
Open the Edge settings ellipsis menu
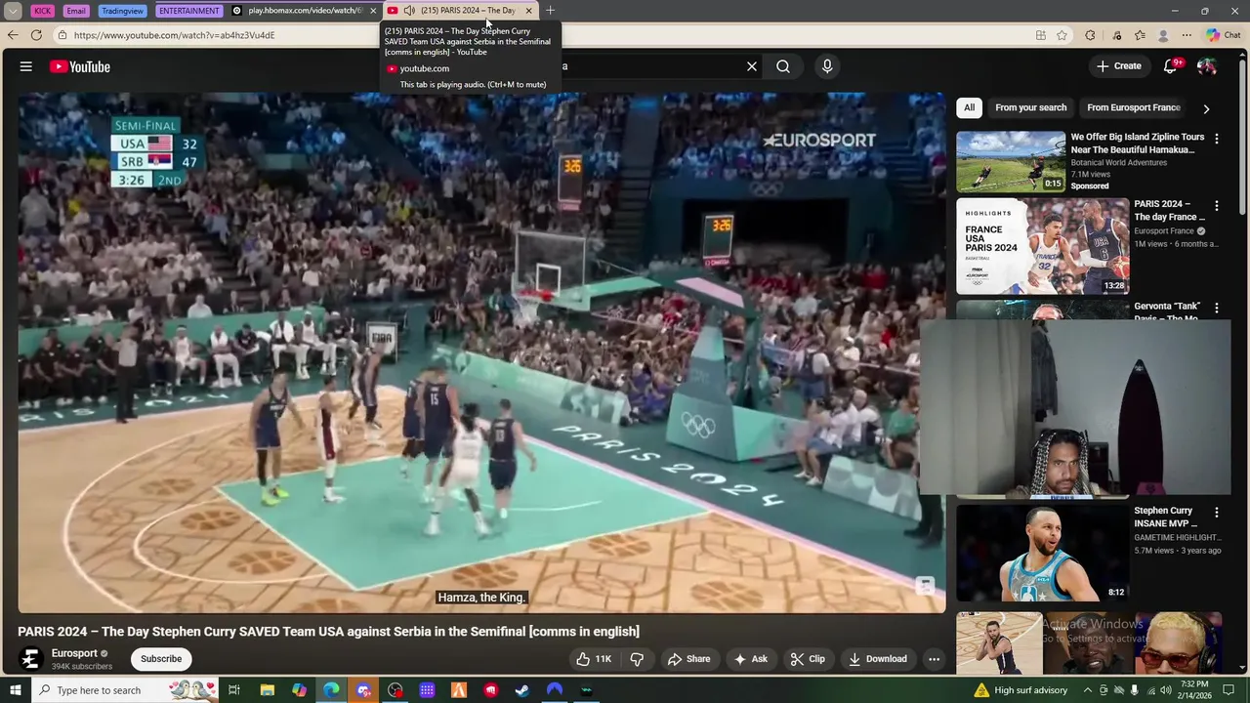tap(1187, 35)
